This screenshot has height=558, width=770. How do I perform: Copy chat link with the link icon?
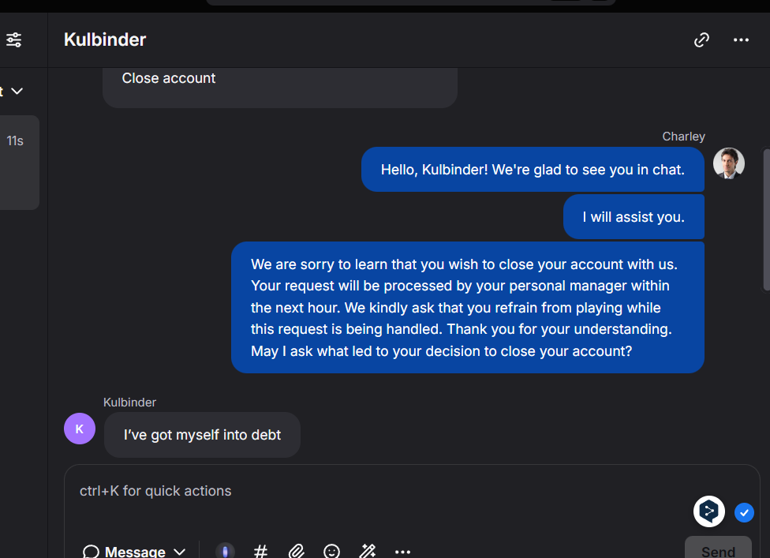[701, 39]
